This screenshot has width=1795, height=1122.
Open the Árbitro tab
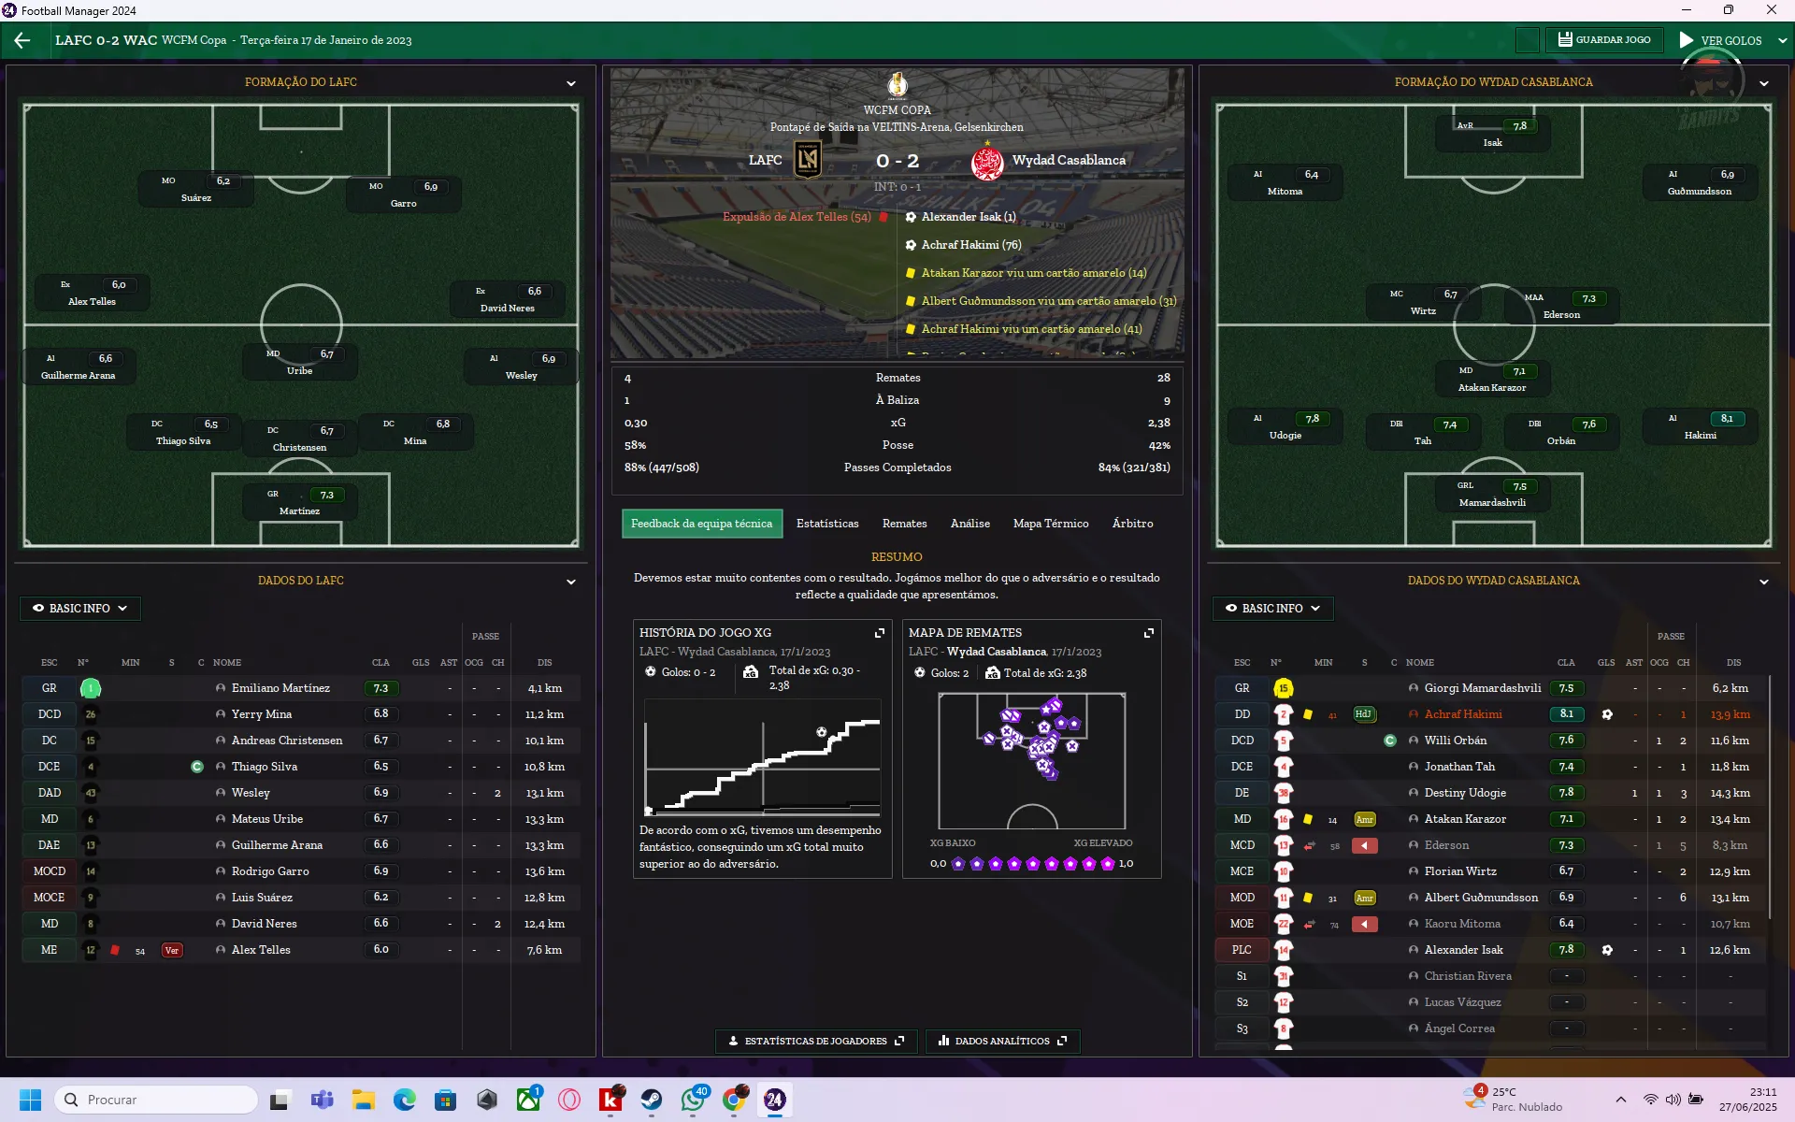1132,524
